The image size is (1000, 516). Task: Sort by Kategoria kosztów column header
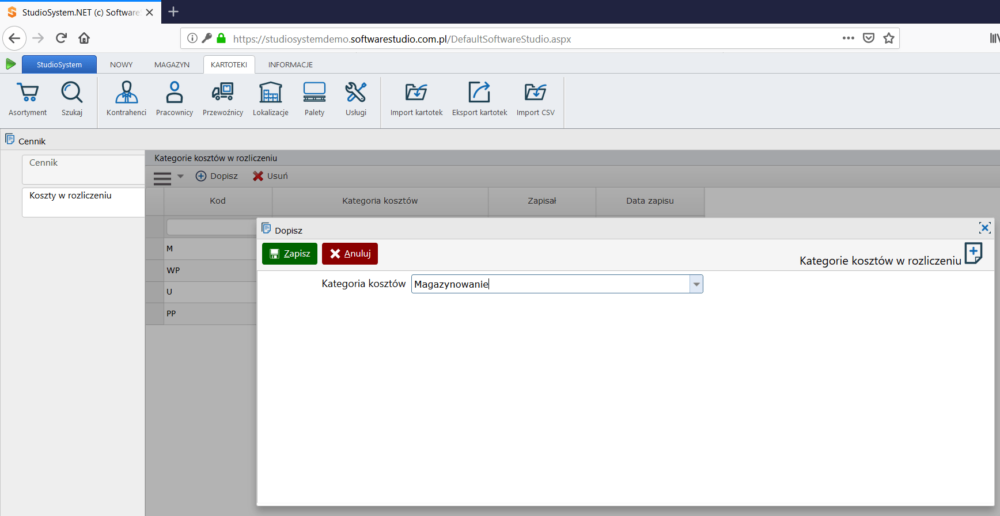point(380,201)
